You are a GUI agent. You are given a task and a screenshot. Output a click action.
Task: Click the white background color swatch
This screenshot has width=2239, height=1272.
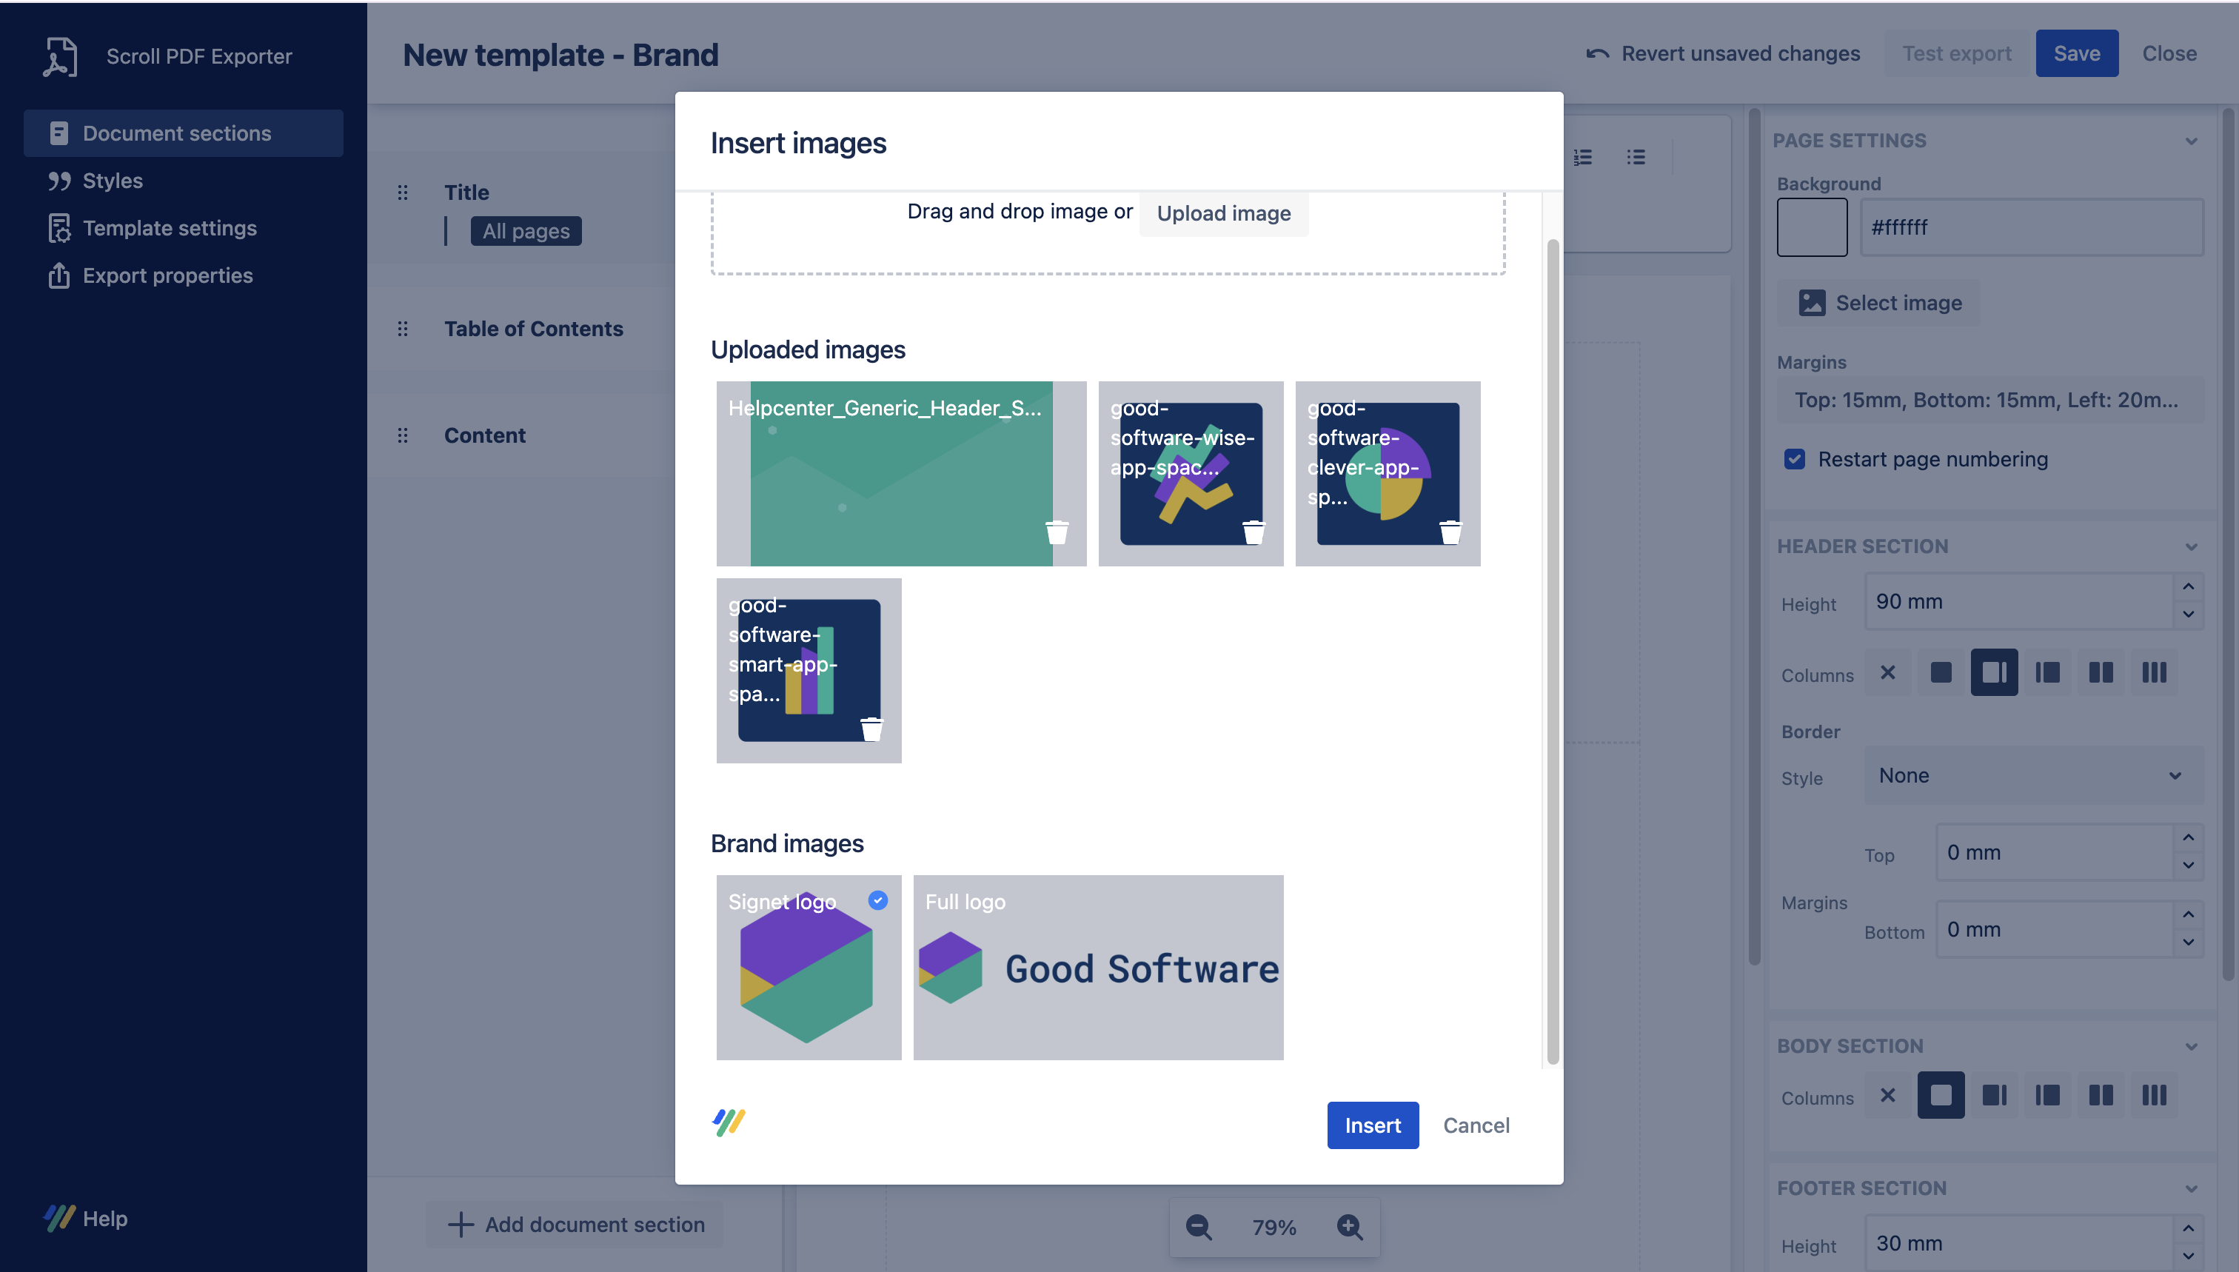[x=1812, y=227]
